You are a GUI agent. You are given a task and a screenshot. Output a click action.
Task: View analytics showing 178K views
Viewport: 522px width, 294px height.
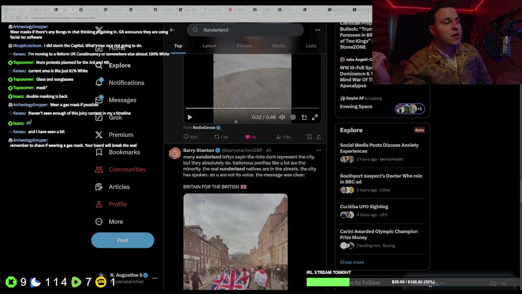283,137
